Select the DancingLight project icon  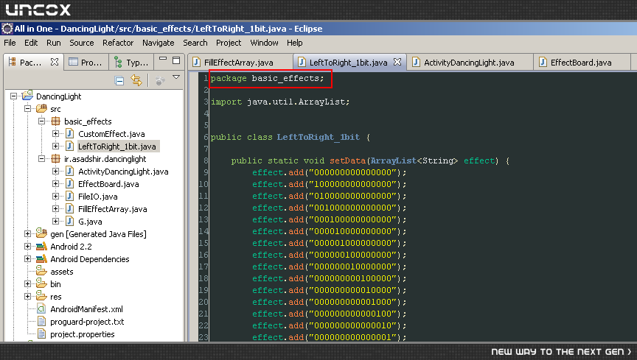tap(27, 96)
